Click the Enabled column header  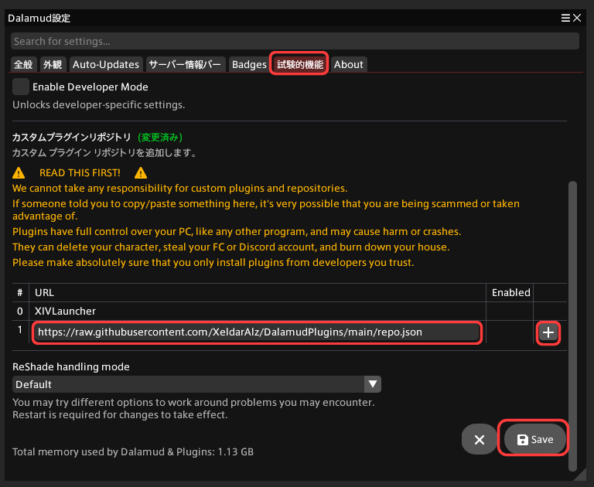point(510,292)
